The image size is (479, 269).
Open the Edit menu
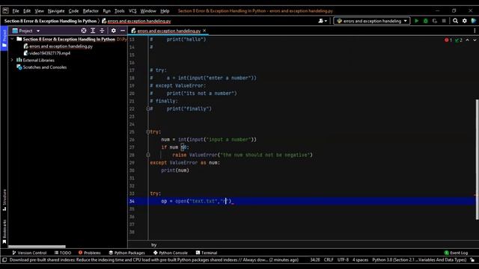point(27,11)
